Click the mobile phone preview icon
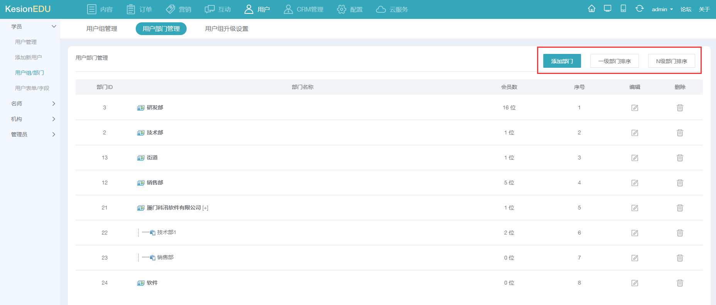 (623, 9)
